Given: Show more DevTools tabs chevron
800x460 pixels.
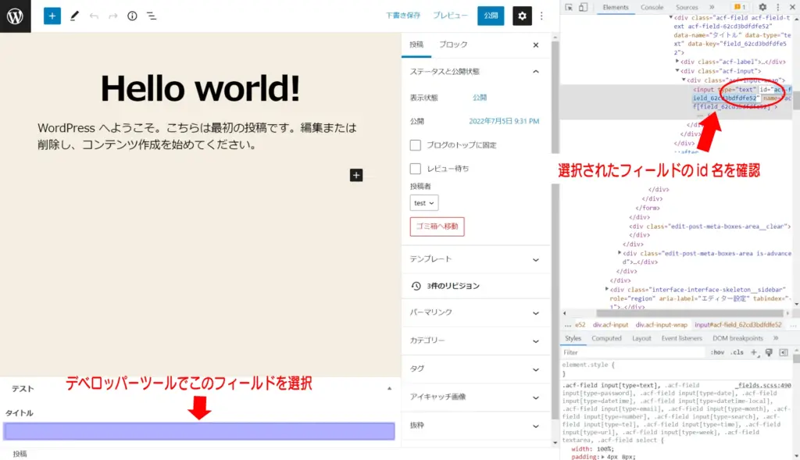Looking at the screenshot, I should tap(712, 7).
